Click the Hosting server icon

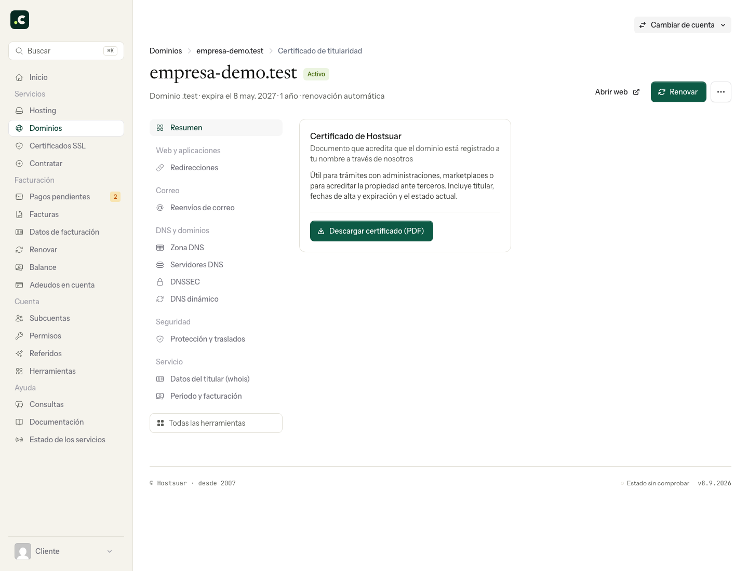coord(19,111)
